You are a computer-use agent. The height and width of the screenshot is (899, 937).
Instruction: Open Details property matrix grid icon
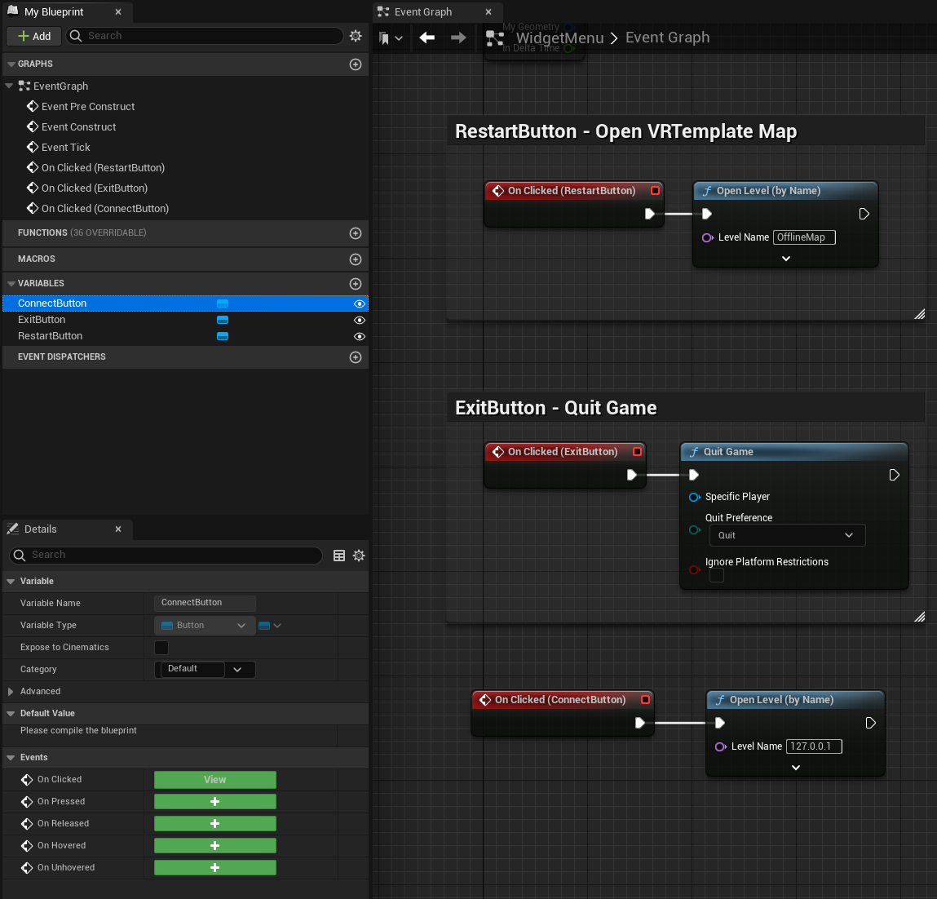[x=339, y=556]
